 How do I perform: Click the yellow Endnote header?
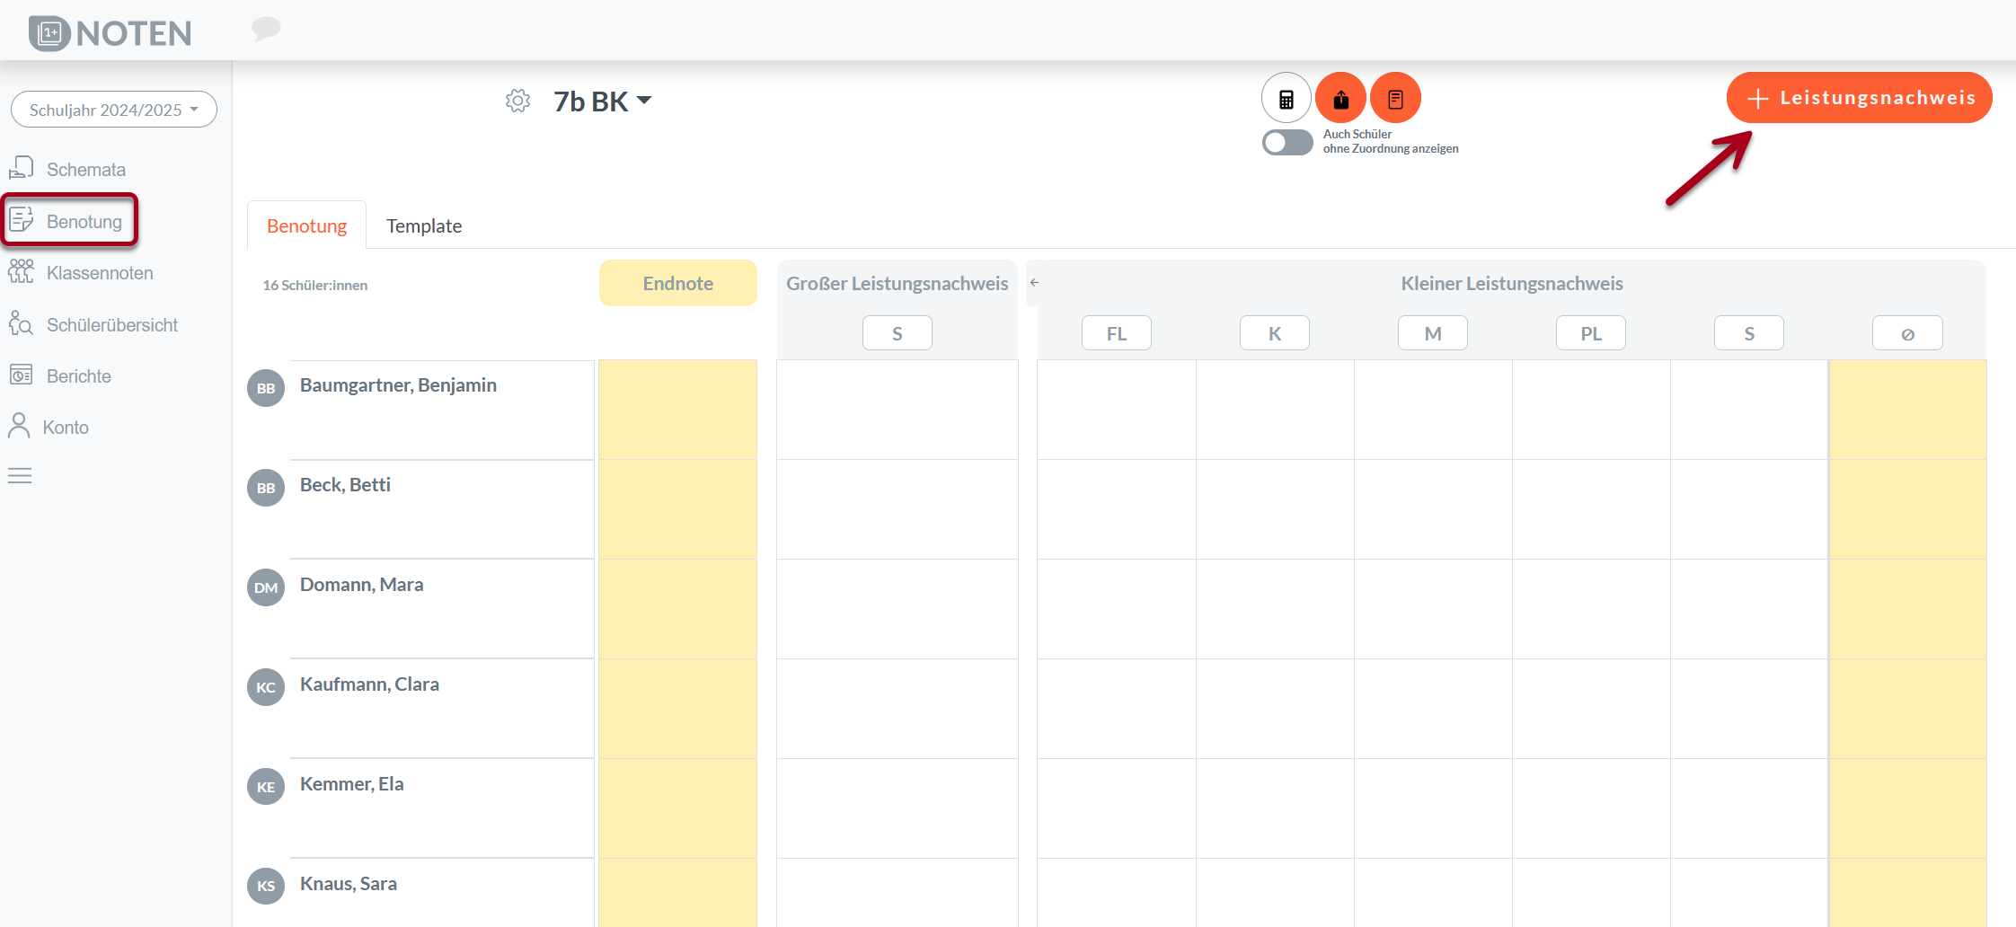[x=677, y=283]
